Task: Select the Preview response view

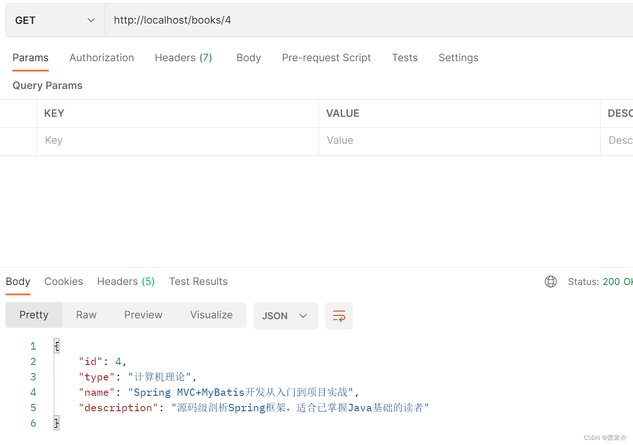Action: 143,315
